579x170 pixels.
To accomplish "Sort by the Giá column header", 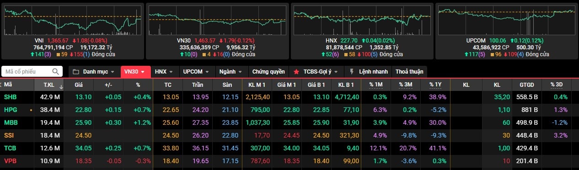I will pos(79,85).
